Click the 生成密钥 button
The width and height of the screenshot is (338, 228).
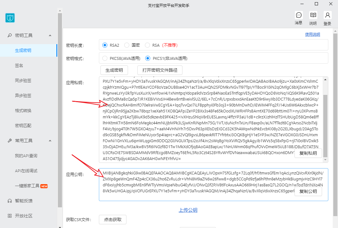tap(114, 70)
